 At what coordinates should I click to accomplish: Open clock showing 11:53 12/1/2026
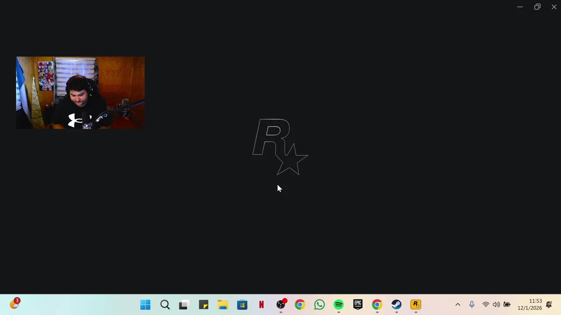tap(529, 304)
